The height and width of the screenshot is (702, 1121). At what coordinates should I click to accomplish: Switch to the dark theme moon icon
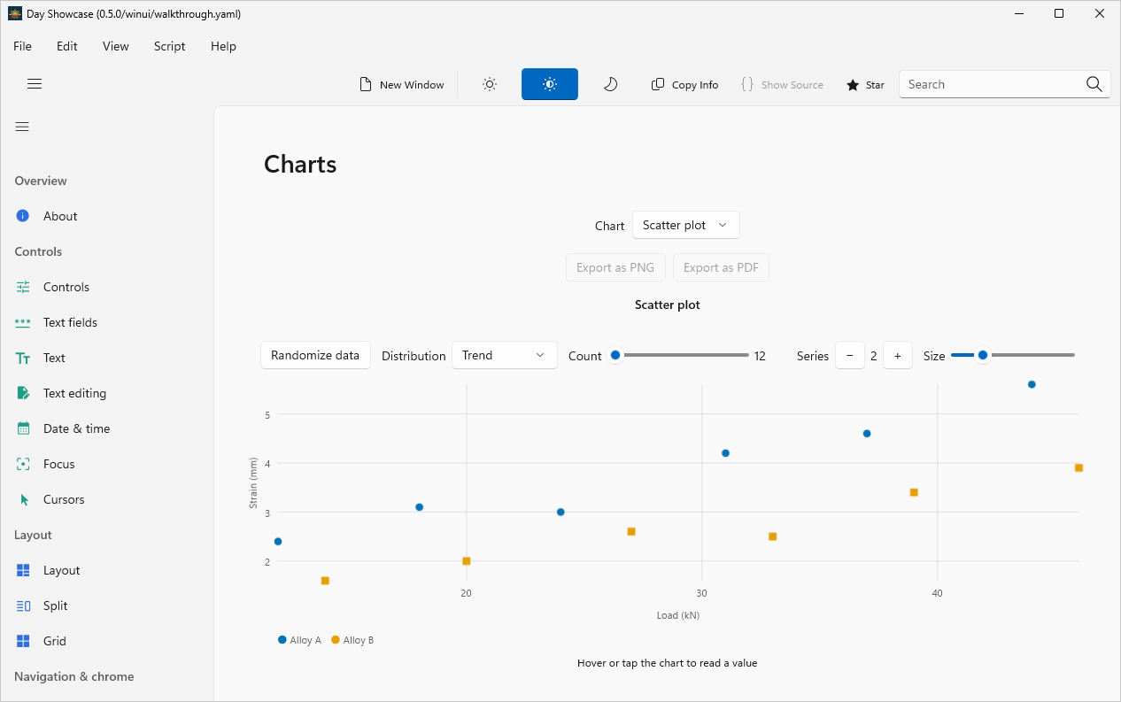[x=610, y=84]
